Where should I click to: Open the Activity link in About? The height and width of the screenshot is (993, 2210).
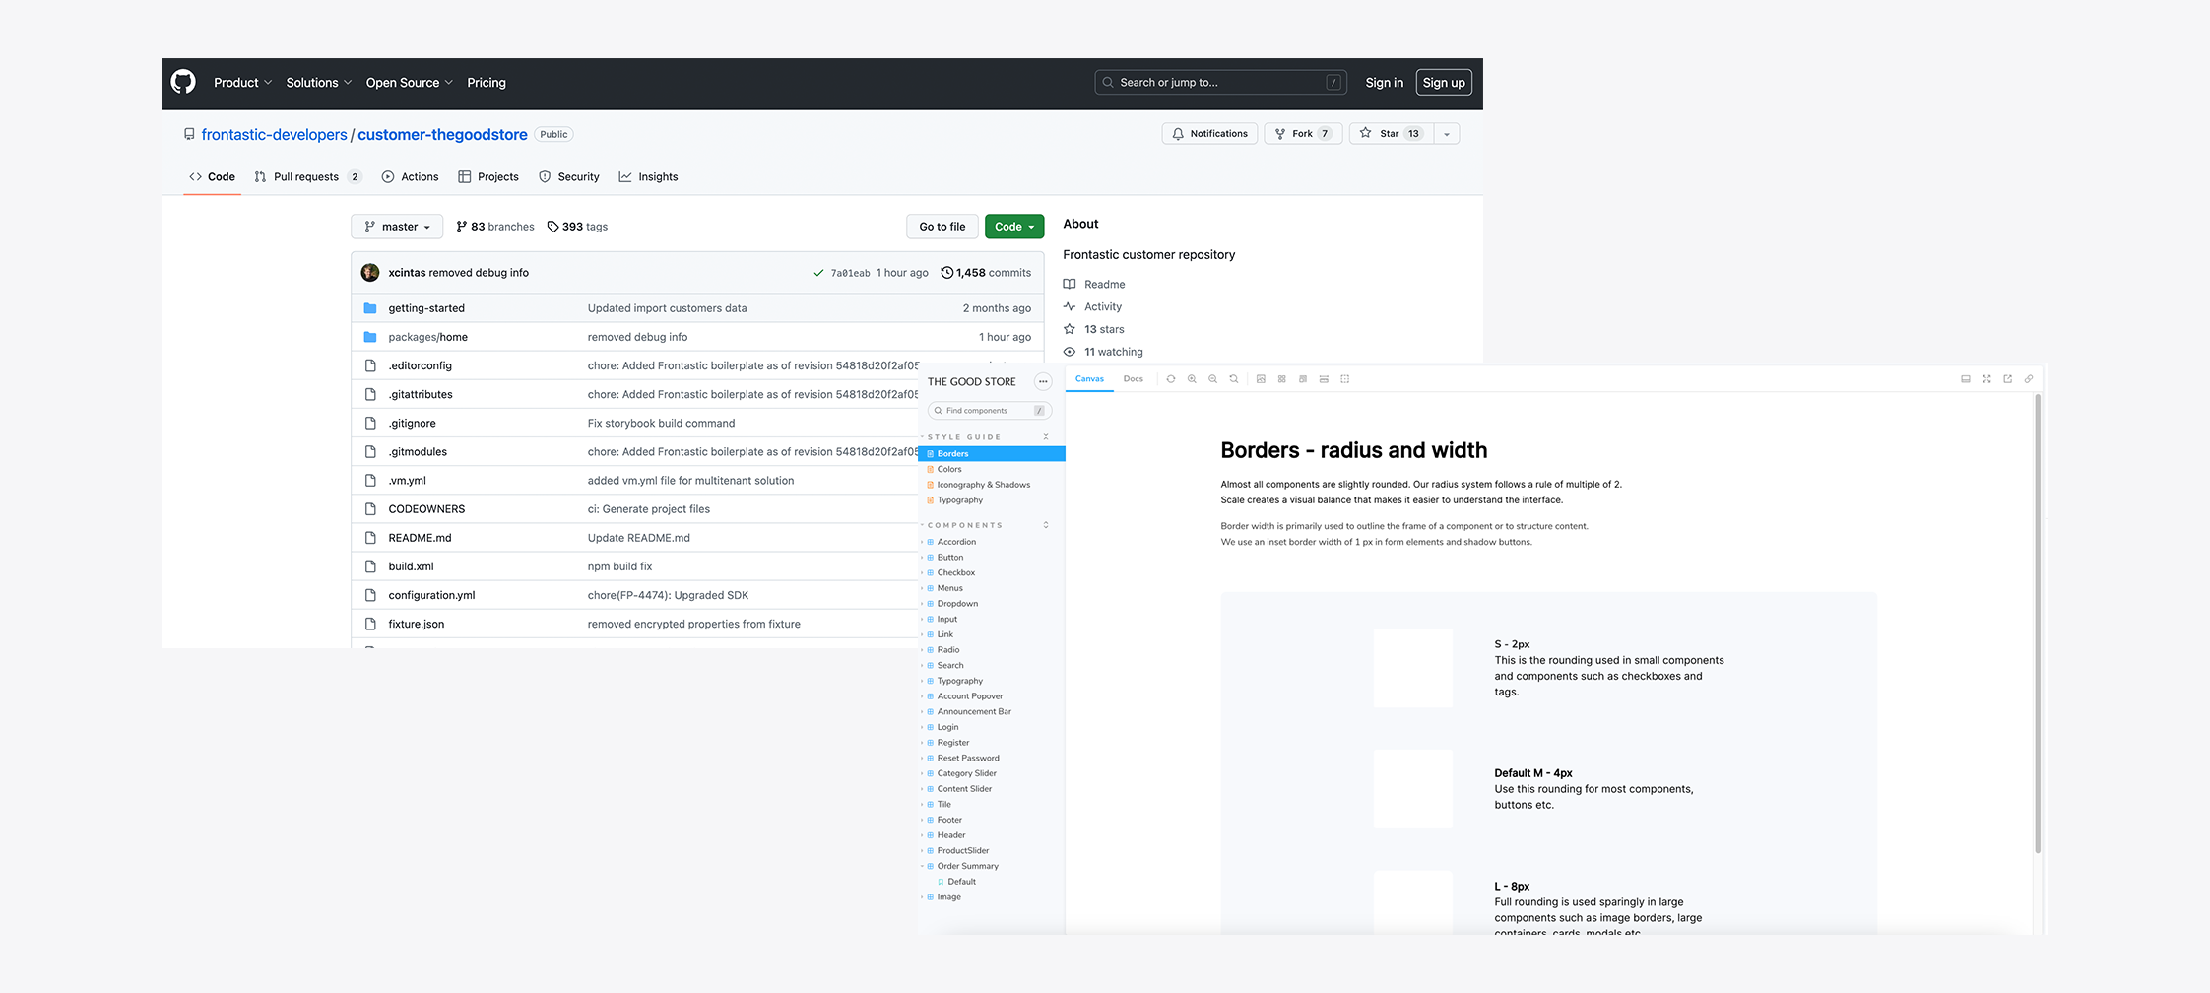pos(1103,307)
